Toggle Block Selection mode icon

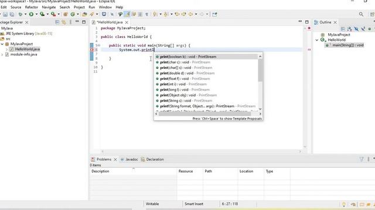coord(140,14)
